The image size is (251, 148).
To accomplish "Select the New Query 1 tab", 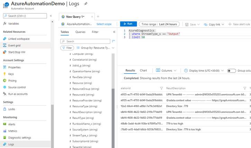I will tap(75, 17).
